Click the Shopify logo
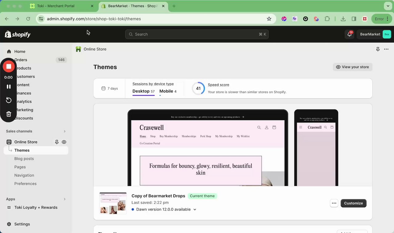Image resolution: width=394 pixels, height=233 pixels. pos(18,34)
